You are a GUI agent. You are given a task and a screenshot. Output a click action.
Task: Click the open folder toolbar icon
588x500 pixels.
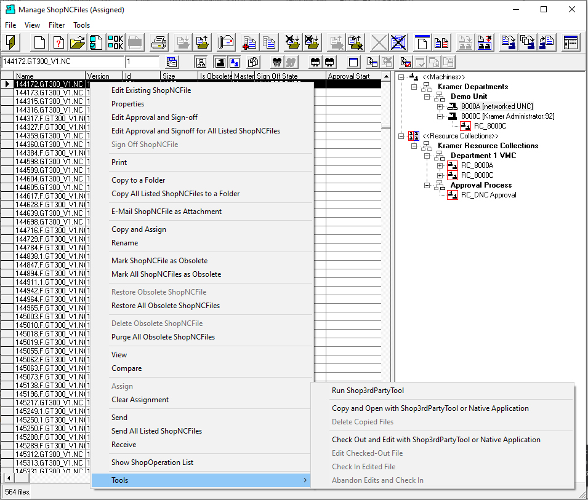tap(77, 42)
